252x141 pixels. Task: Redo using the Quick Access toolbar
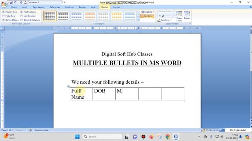click(21, 2)
